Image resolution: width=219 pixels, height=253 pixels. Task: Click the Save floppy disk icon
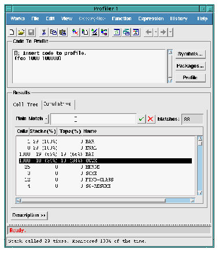31,32
